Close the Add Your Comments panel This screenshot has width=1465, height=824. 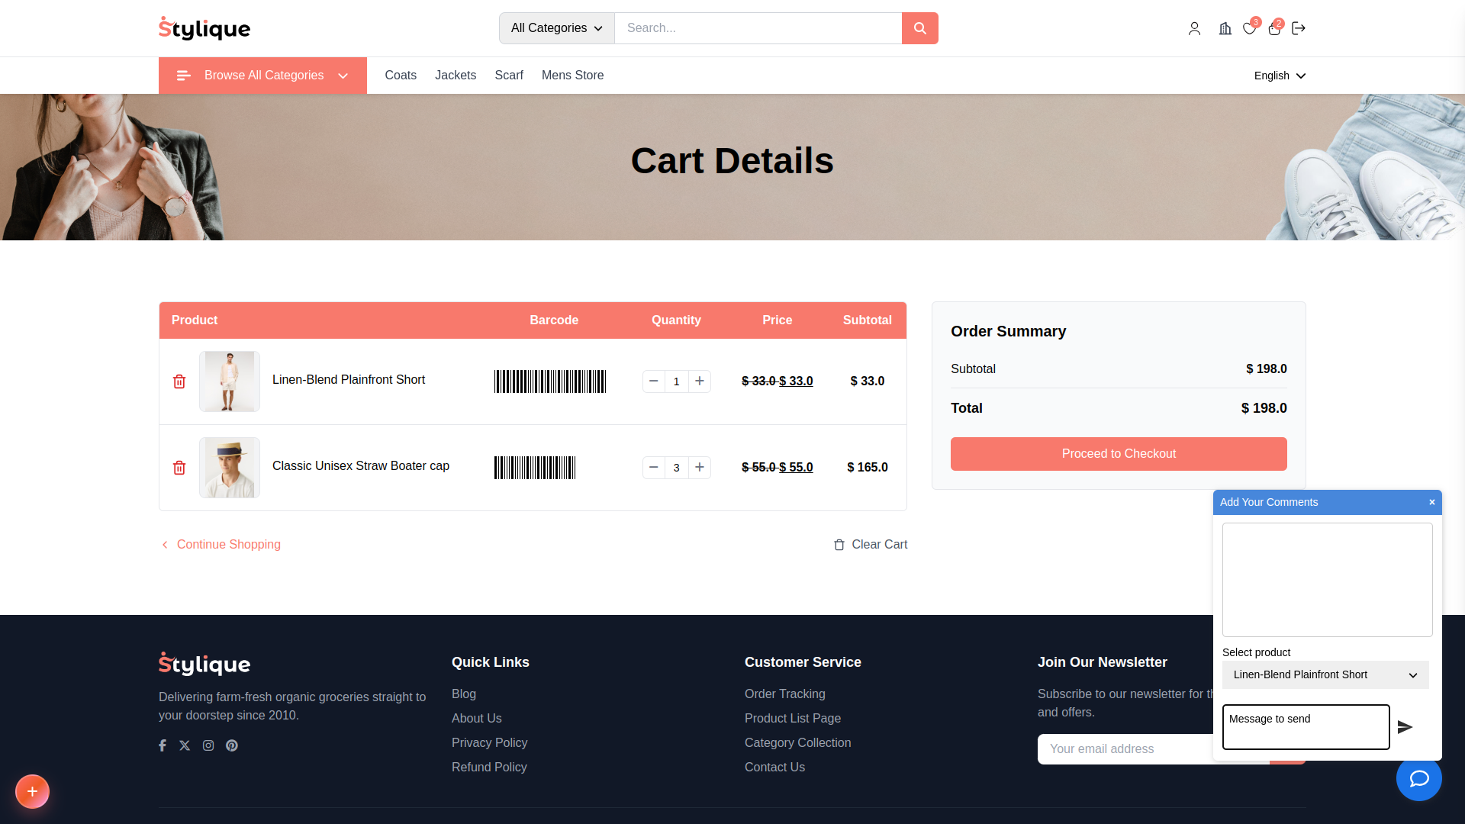tap(1432, 502)
